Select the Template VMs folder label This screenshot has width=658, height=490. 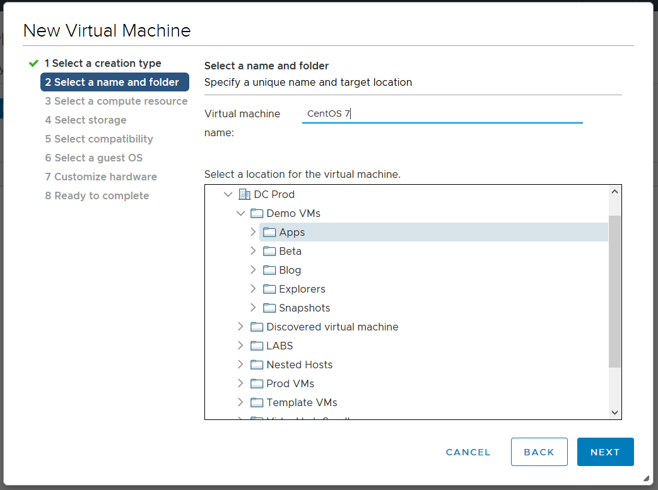click(x=302, y=402)
